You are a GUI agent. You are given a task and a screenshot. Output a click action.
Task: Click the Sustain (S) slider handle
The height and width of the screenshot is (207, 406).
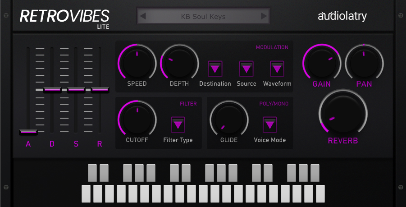pyautogui.click(x=76, y=90)
